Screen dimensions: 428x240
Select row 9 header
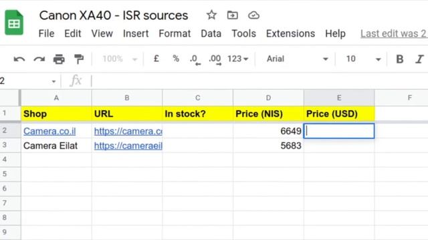point(10,233)
